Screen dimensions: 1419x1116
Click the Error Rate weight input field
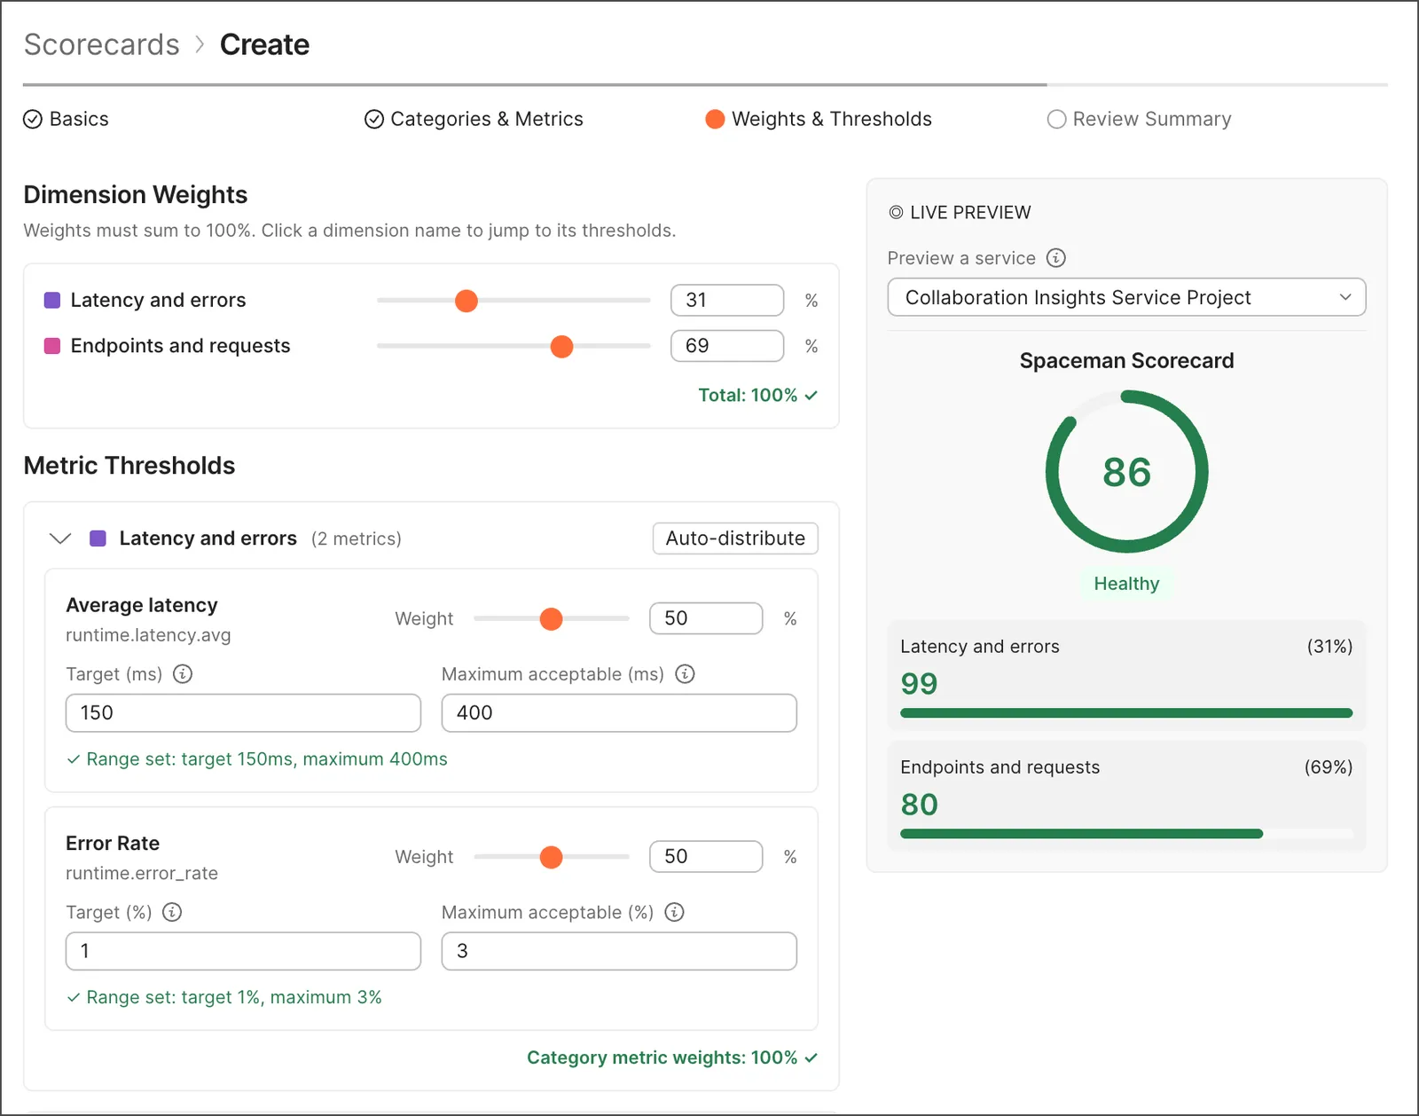click(x=706, y=856)
